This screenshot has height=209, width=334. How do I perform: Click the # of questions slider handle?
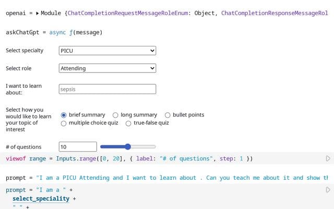tap(128, 147)
